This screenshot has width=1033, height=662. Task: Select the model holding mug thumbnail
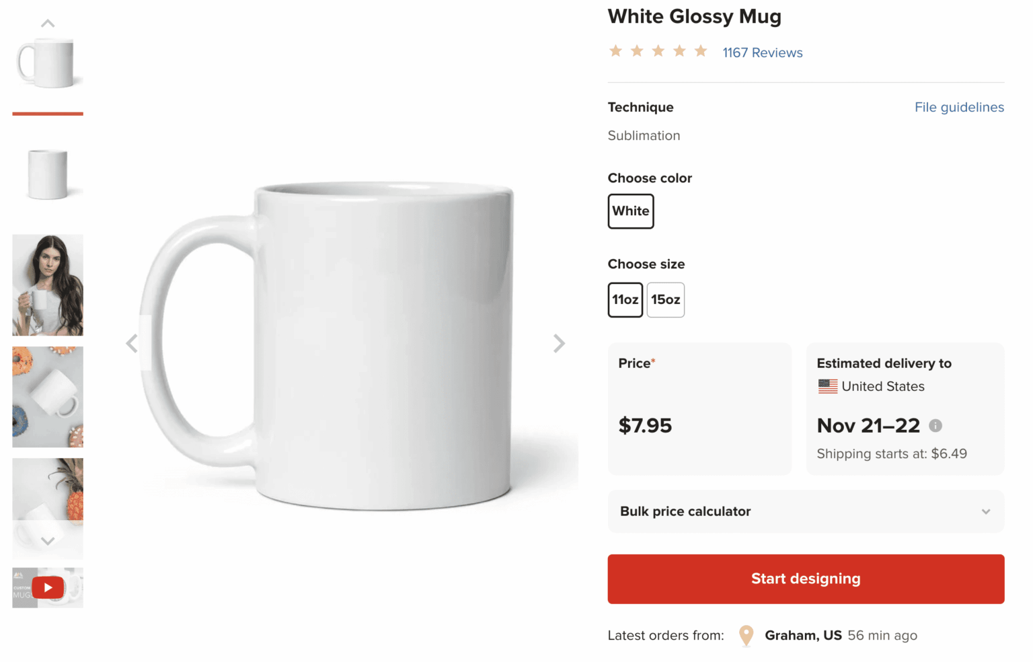47,285
